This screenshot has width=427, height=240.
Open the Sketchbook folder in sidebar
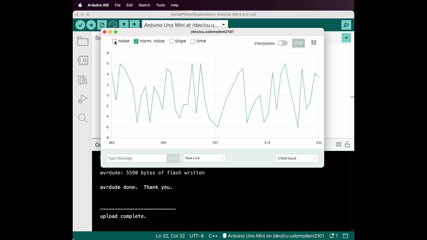83,41
